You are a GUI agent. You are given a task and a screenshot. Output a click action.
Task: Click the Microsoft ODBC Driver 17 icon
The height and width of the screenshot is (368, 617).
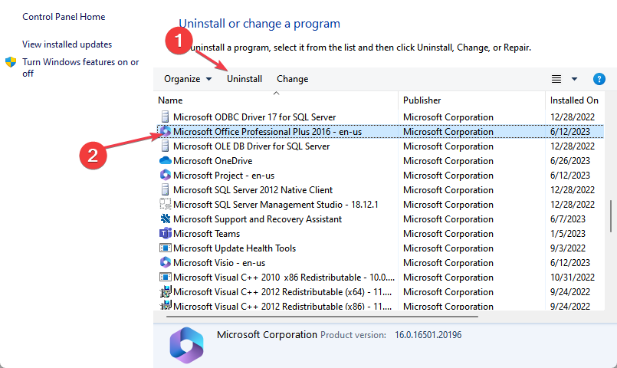click(x=166, y=117)
